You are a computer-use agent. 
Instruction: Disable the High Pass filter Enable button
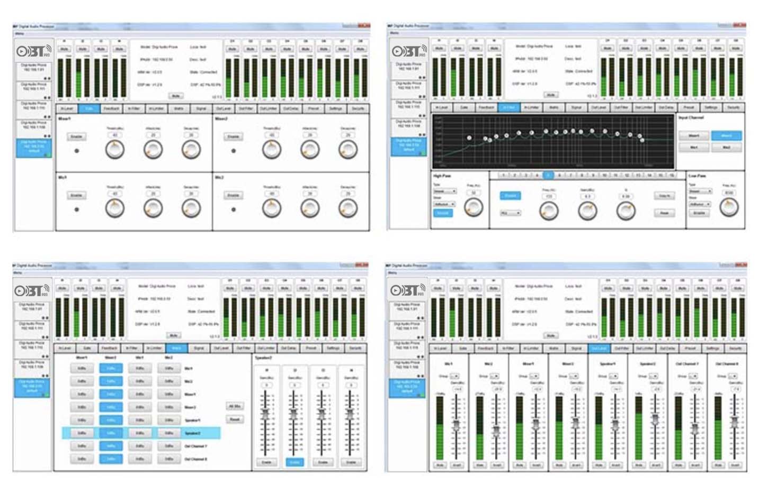click(443, 213)
